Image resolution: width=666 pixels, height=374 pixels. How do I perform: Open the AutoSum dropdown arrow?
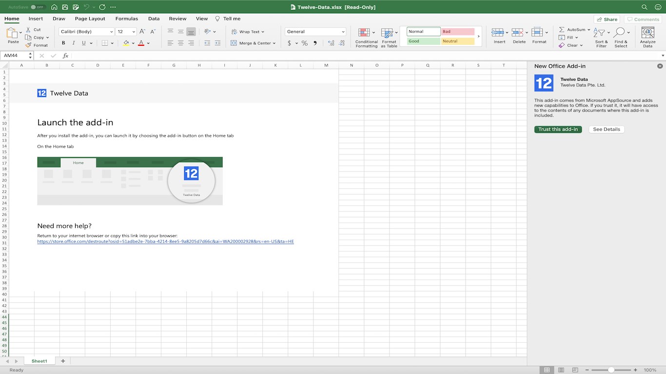[x=589, y=30]
